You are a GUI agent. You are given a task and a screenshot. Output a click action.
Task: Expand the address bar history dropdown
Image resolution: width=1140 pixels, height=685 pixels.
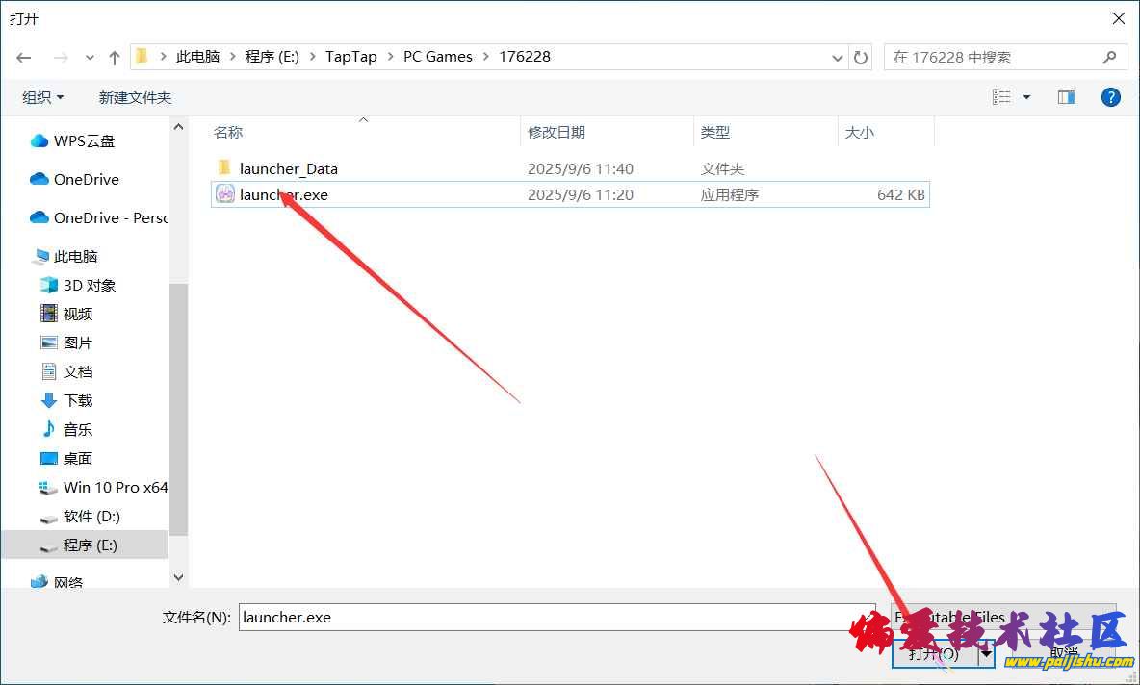click(x=837, y=58)
